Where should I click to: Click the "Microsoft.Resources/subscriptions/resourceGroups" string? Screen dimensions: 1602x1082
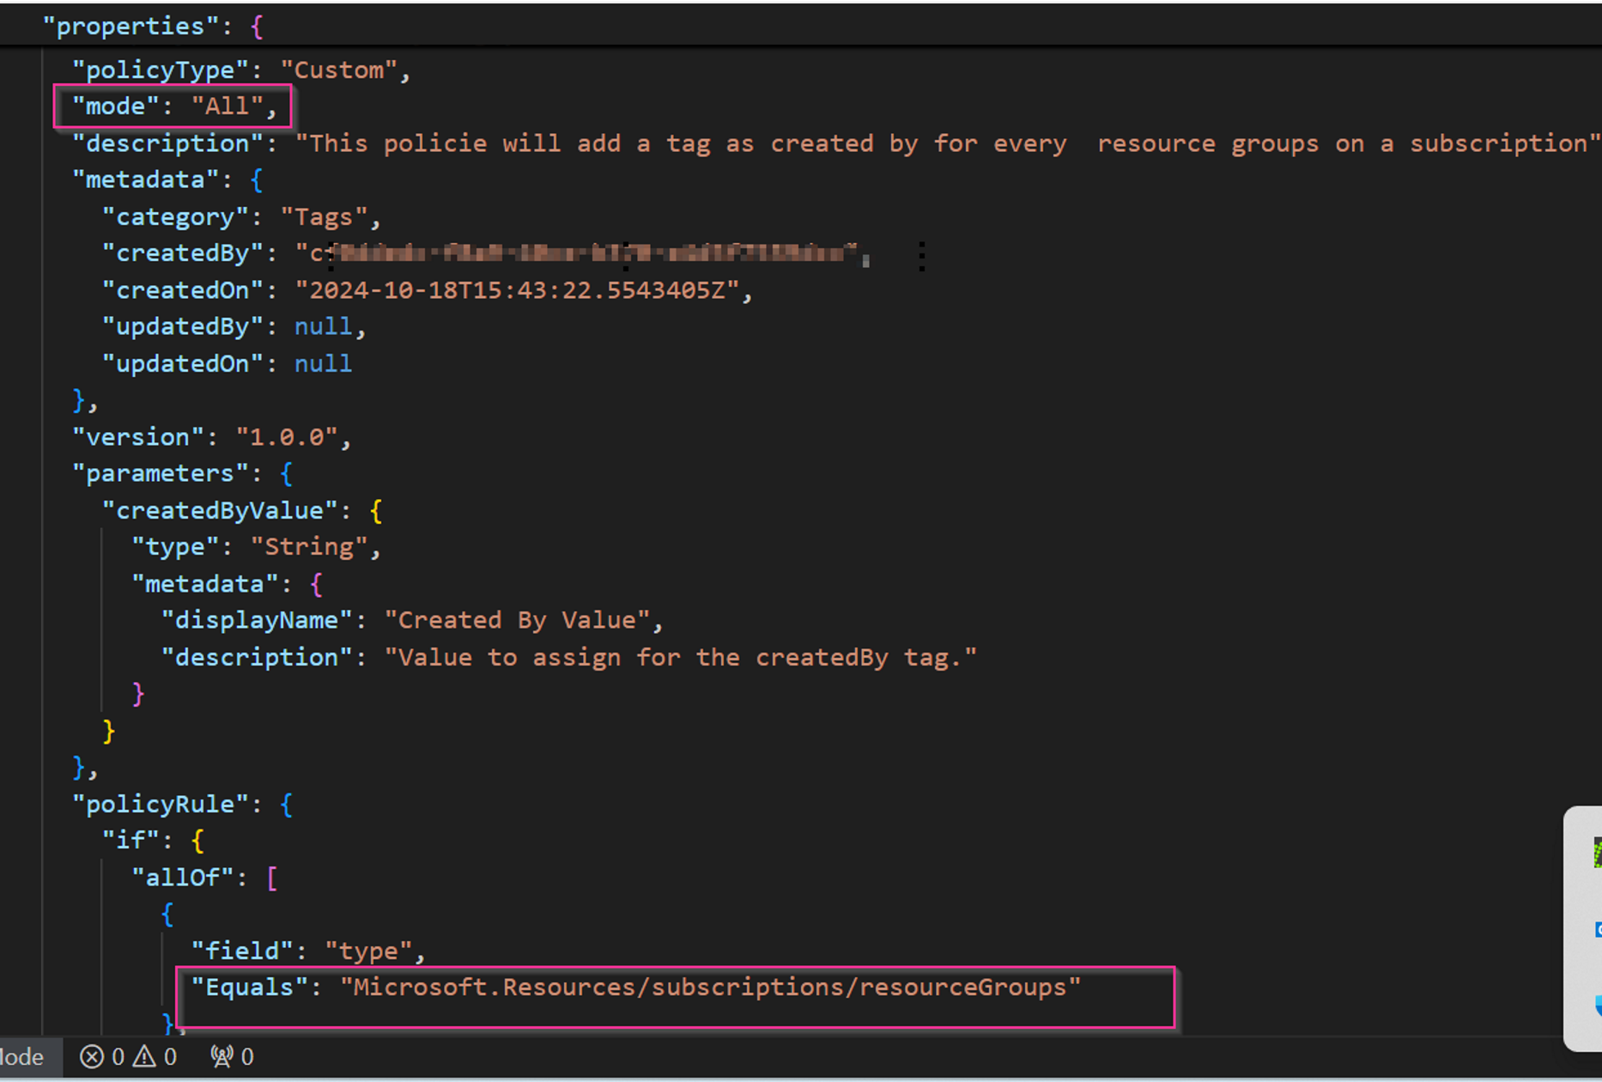(x=711, y=987)
